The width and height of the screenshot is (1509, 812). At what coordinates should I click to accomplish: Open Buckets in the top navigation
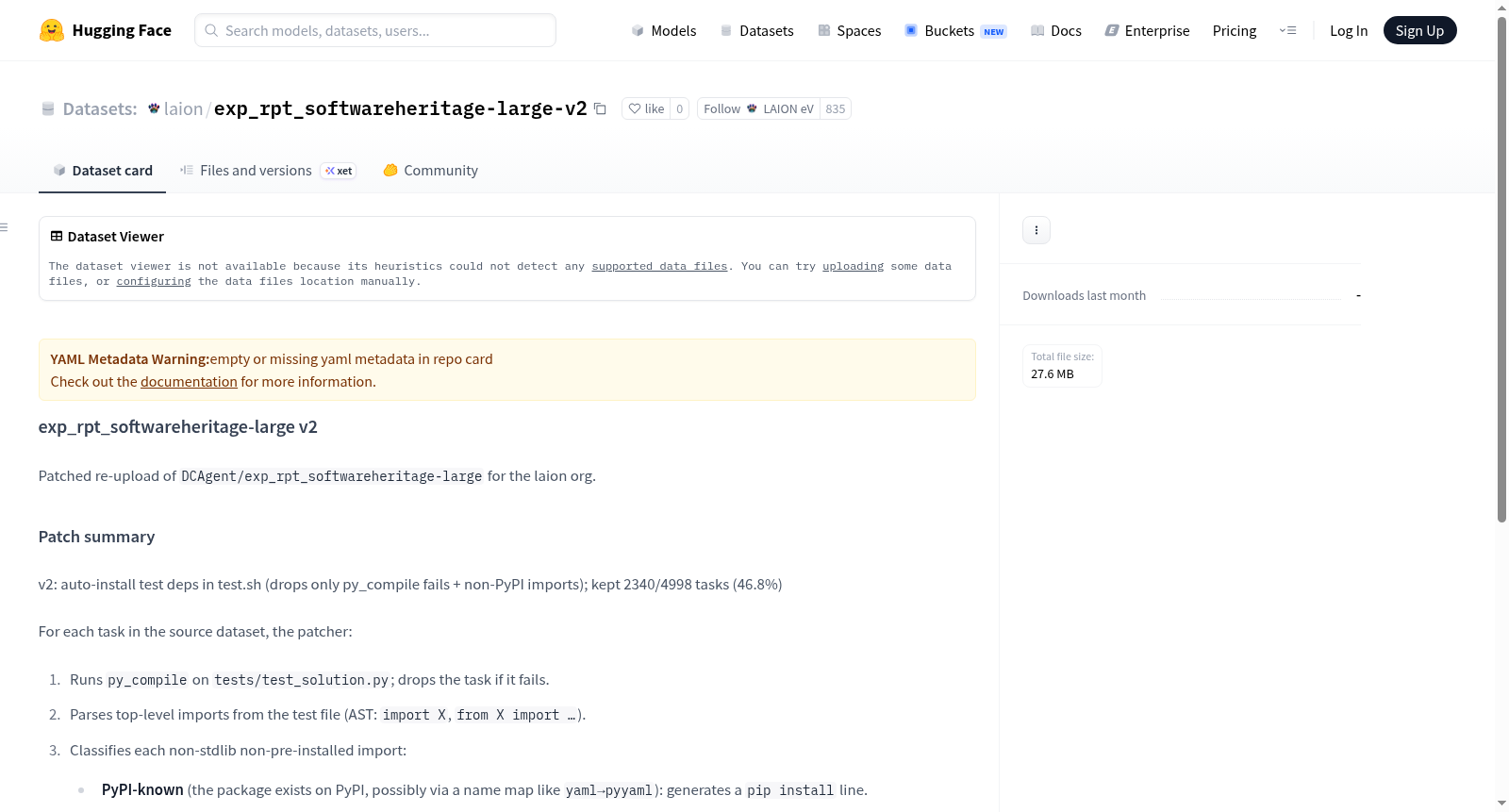(x=955, y=30)
